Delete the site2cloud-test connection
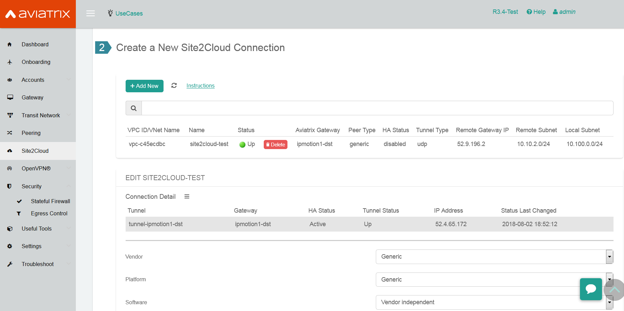The image size is (624, 311). click(x=275, y=144)
